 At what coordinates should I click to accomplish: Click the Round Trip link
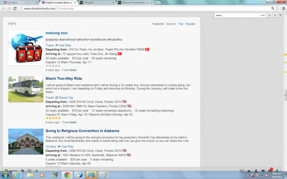[66, 97]
